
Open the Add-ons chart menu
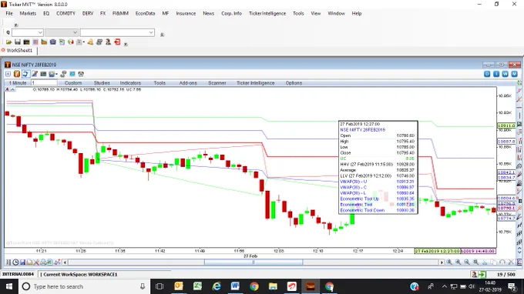pos(188,83)
